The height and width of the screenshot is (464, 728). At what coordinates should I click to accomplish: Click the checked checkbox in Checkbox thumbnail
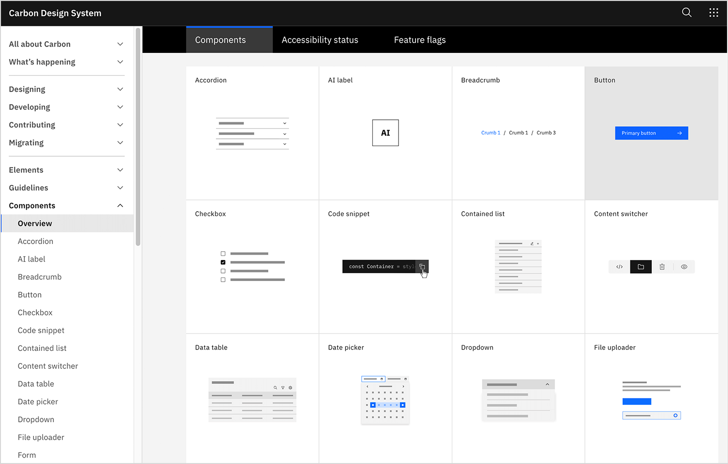(223, 262)
